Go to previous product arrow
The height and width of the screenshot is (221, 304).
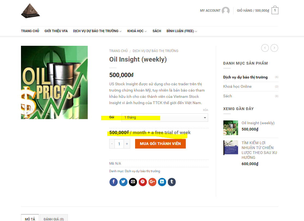pyautogui.click(x=265, y=48)
